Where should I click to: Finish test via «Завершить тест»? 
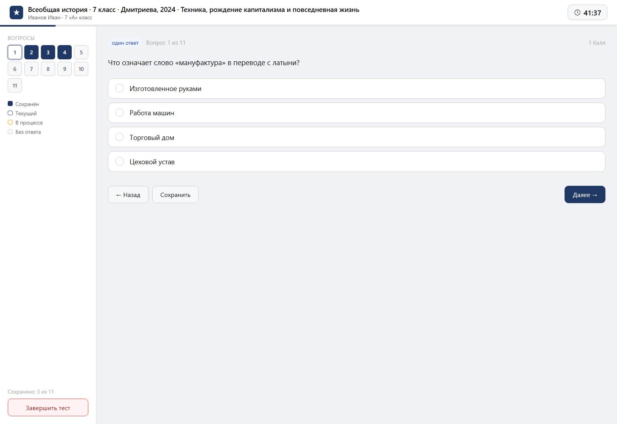click(48, 407)
